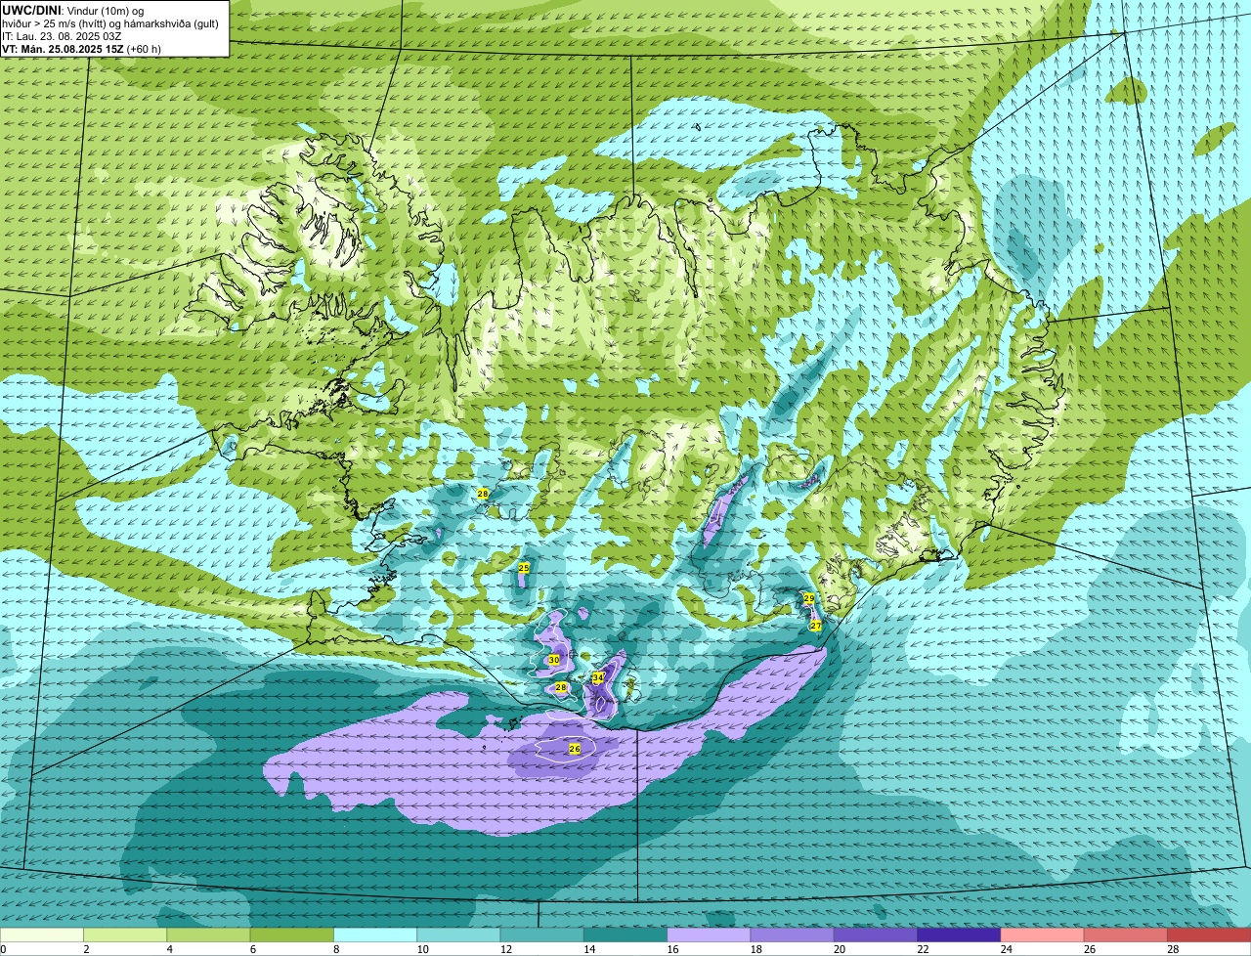Screen dimensions: 1251x956
Task: Click the dark teal 14–16 m/s legend swatch
Action: (x=625, y=935)
